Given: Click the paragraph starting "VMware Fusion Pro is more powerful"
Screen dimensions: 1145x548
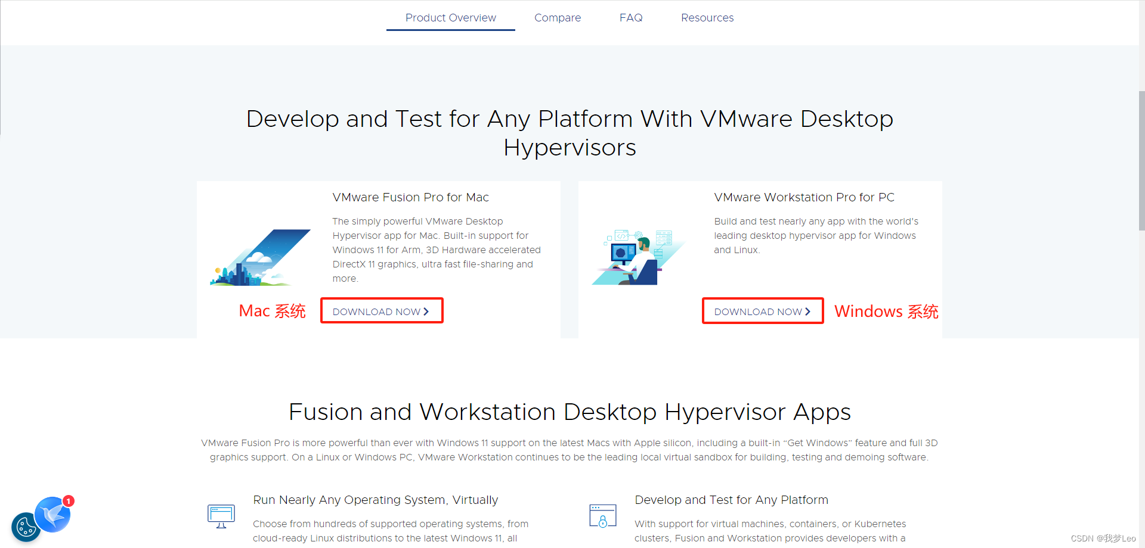Looking at the screenshot, I should pos(570,450).
